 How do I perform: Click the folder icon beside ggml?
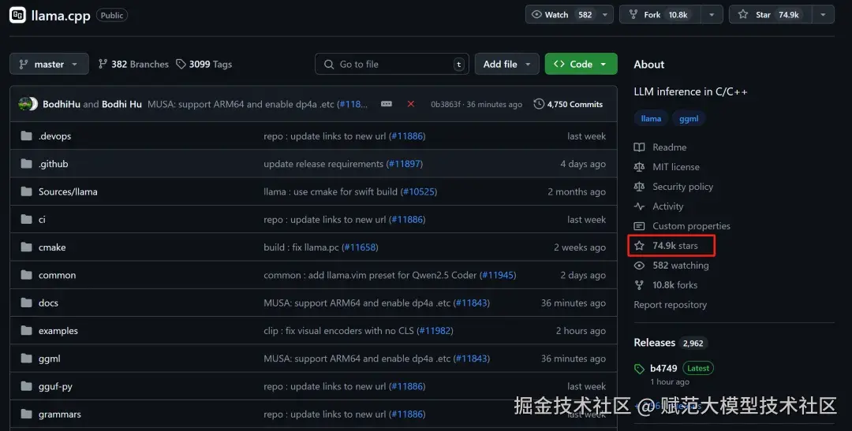[x=26, y=359]
